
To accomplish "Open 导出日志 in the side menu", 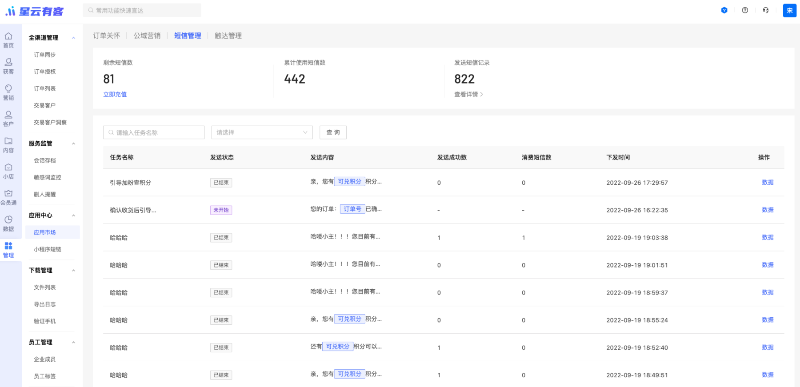I will point(45,304).
